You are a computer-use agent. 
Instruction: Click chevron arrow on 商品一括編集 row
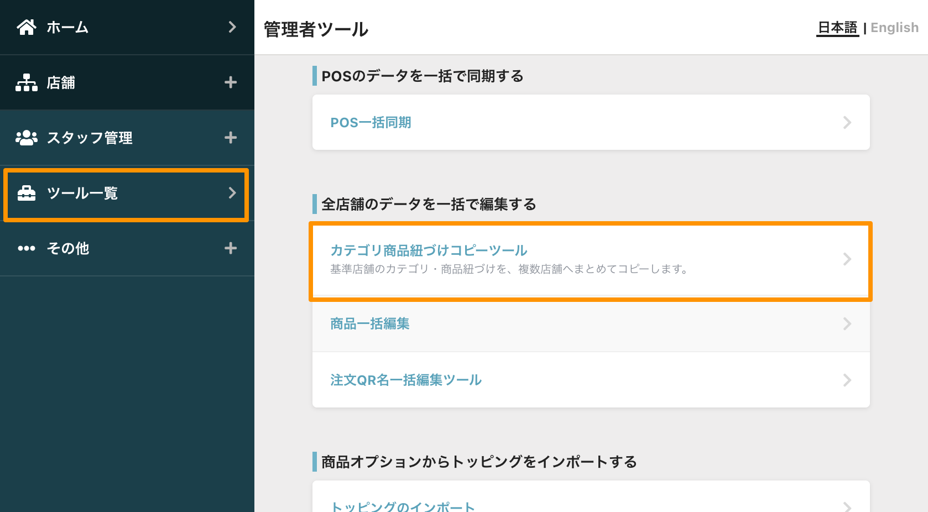(x=847, y=323)
